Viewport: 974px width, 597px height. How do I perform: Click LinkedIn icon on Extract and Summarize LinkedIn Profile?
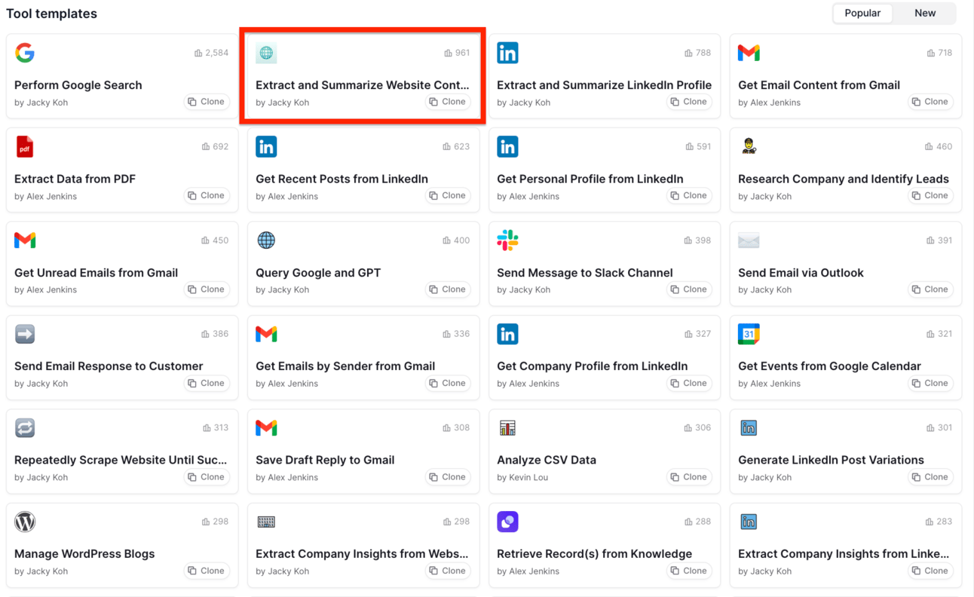pos(507,53)
